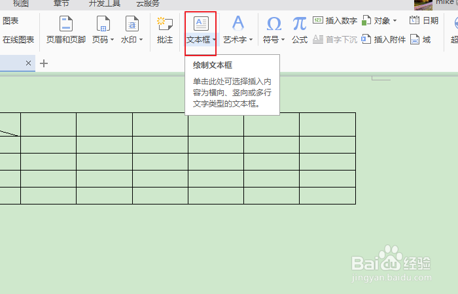
Task: Open the Cloud Services (云服务) tab
Action: (148, 3)
